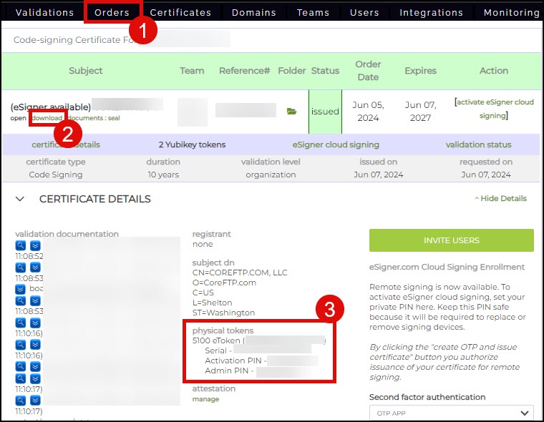Click the topmost magnifier icon under validation documentation
The width and height of the screenshot is (544, 422).
[x=21, y=245]
